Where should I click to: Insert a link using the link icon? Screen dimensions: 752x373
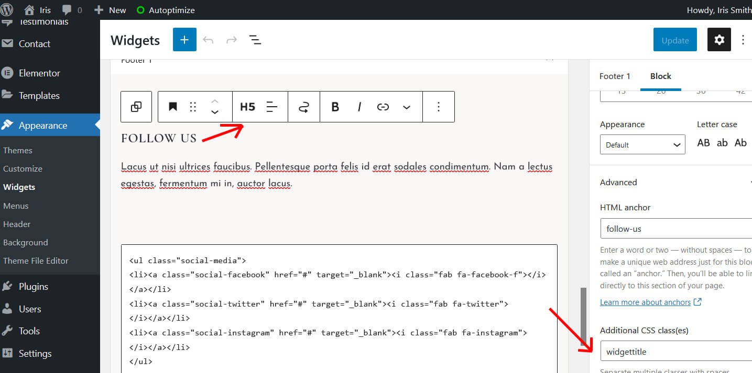tap(383, 107)
